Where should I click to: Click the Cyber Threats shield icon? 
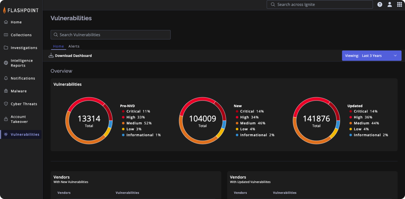pyautogui.click(x=6, y=104)
